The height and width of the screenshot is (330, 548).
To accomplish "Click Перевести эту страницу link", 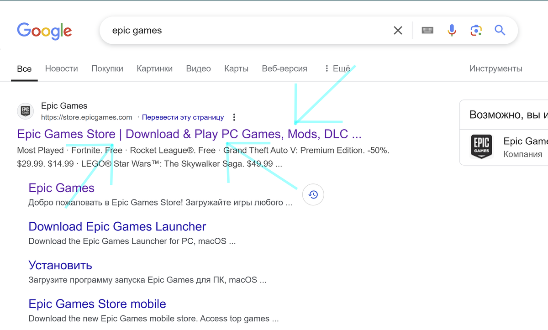I will click(x=183, y=117).
